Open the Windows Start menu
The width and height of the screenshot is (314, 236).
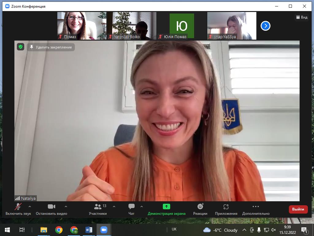tap(7, 230)
